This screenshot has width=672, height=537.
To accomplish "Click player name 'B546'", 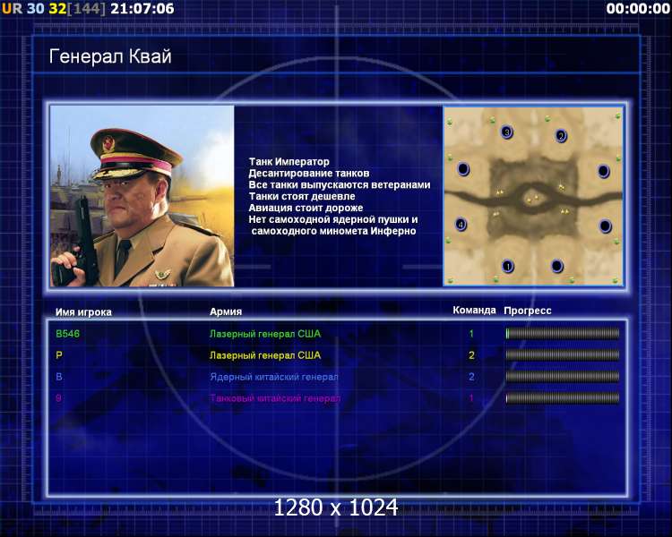I will click(x=68, y=334).
